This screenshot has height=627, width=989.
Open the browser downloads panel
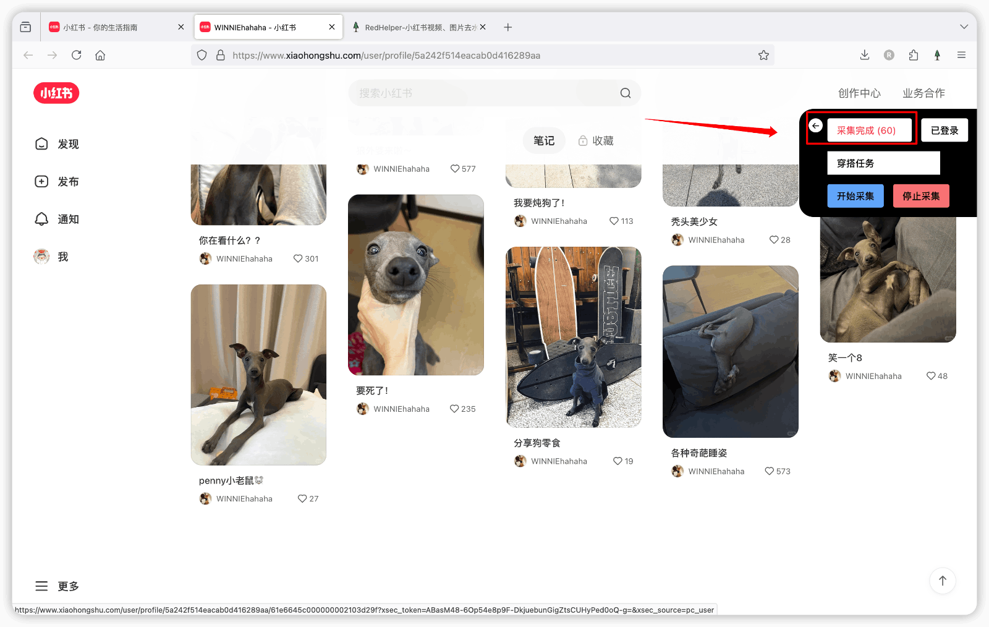tap(865, 55)
